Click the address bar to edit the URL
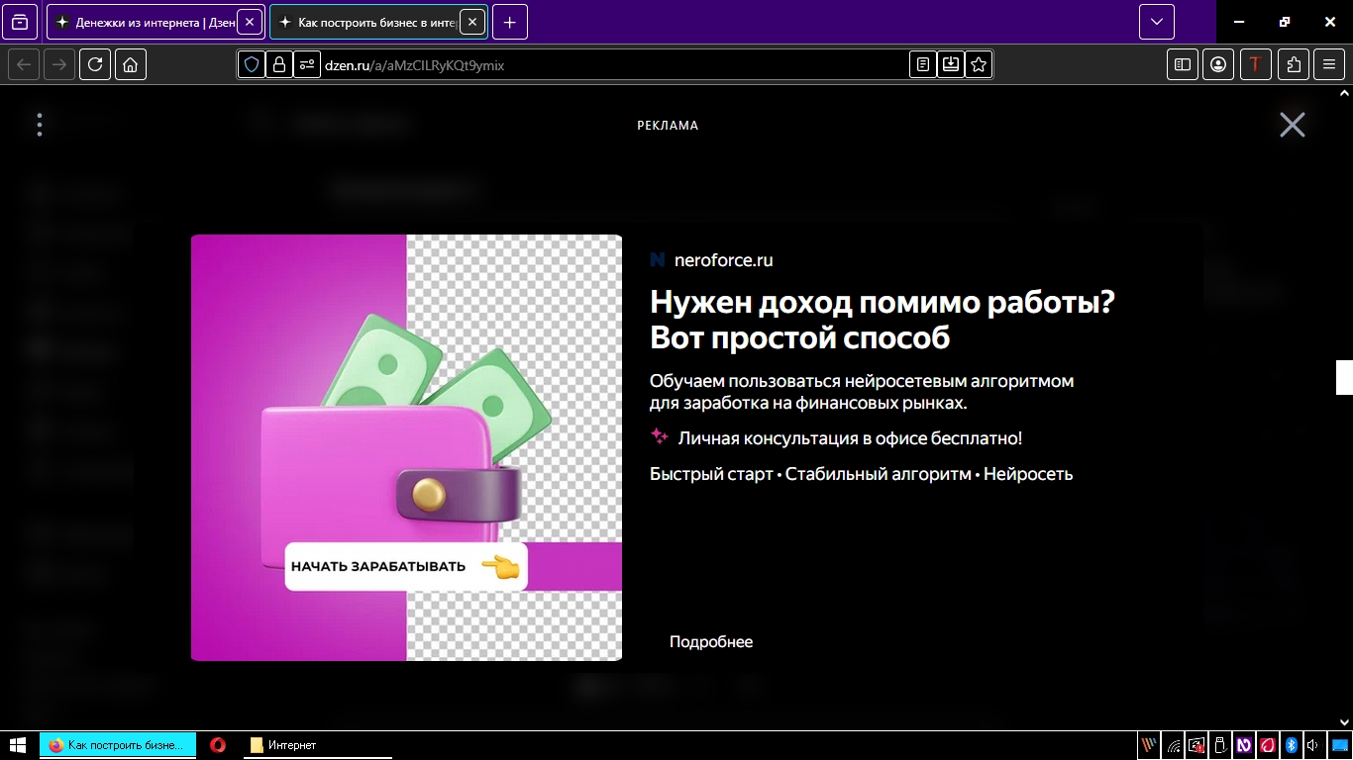The height and width of the screenshot is (760, 1353). coord(594,64)
